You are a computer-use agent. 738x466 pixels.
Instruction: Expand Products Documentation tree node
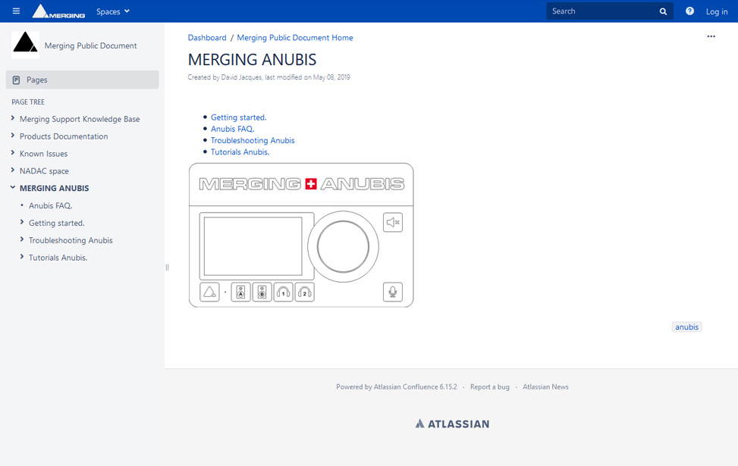tap(13, 136)
